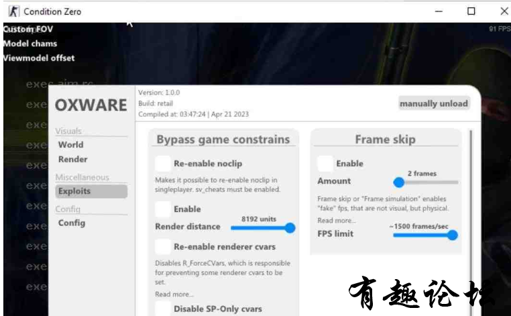Enable the Re-enable renderer cvars checkbox
Image resolution: width=511 pixels, height=316 pixels.
click(162, 247)
